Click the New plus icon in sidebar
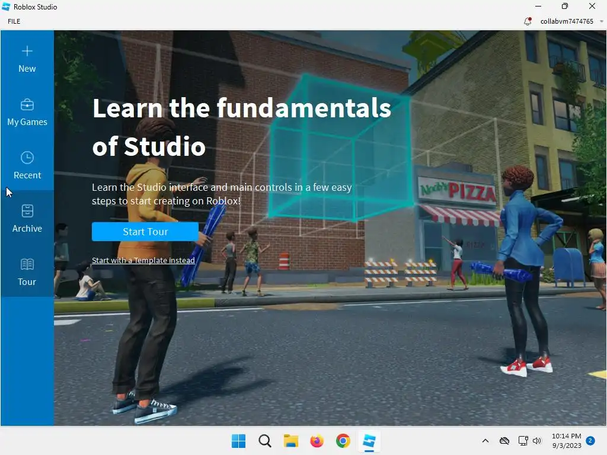Screen dimensions: 607x455 pyautogui.click(x=27, y=51)
